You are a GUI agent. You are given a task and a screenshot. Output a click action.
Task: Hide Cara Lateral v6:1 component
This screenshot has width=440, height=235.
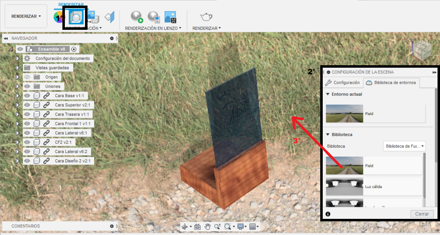[x=27, y=133]
